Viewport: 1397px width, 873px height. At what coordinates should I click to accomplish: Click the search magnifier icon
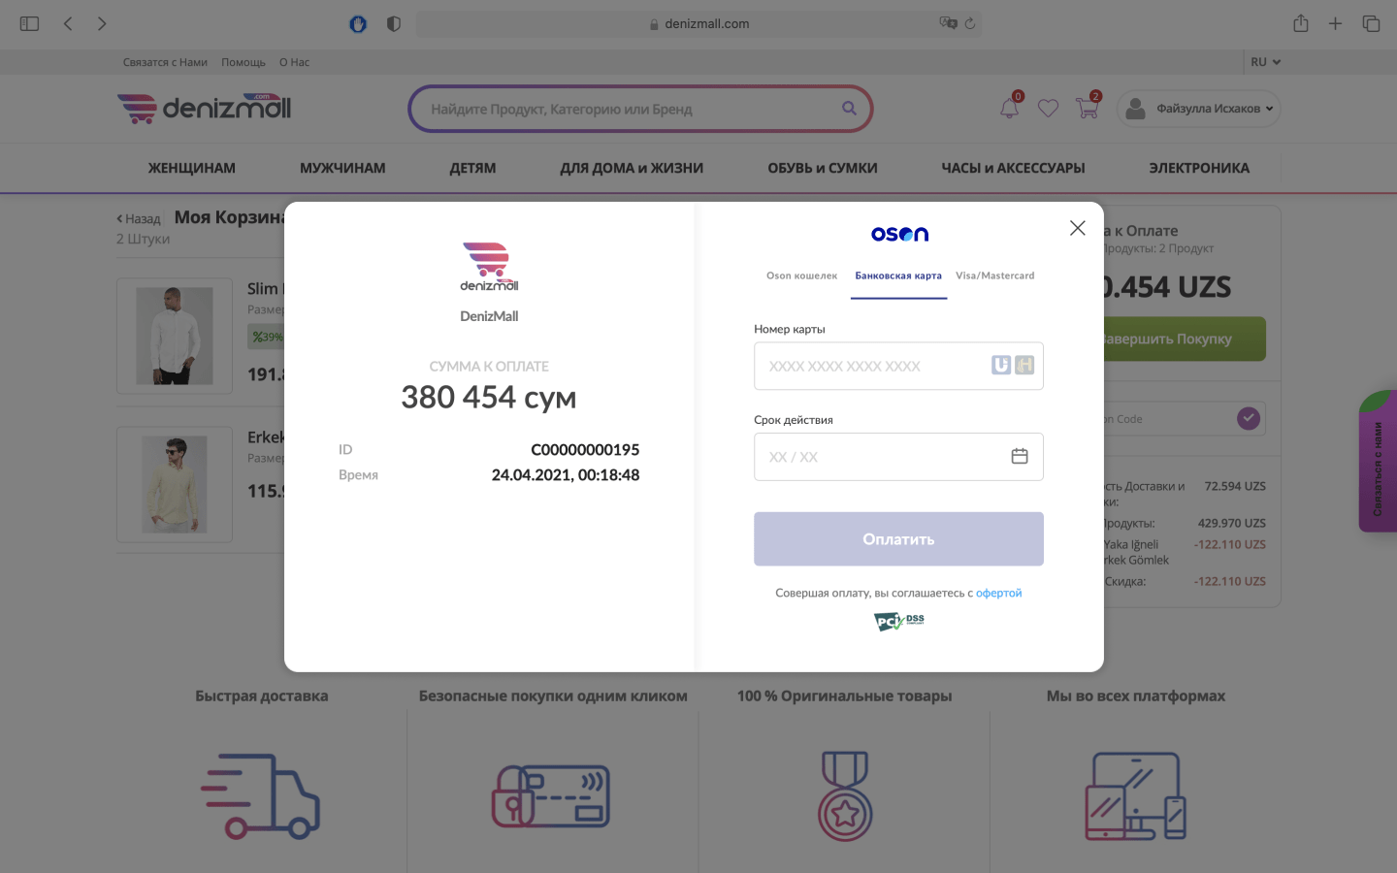849,109
